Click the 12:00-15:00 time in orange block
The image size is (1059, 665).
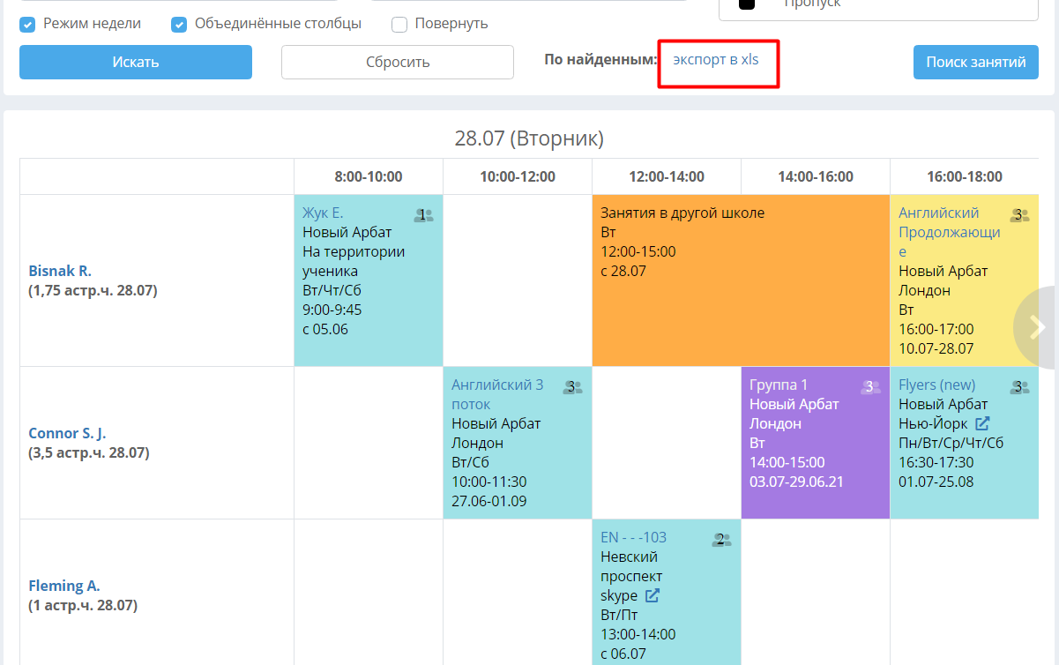[638, 251]
